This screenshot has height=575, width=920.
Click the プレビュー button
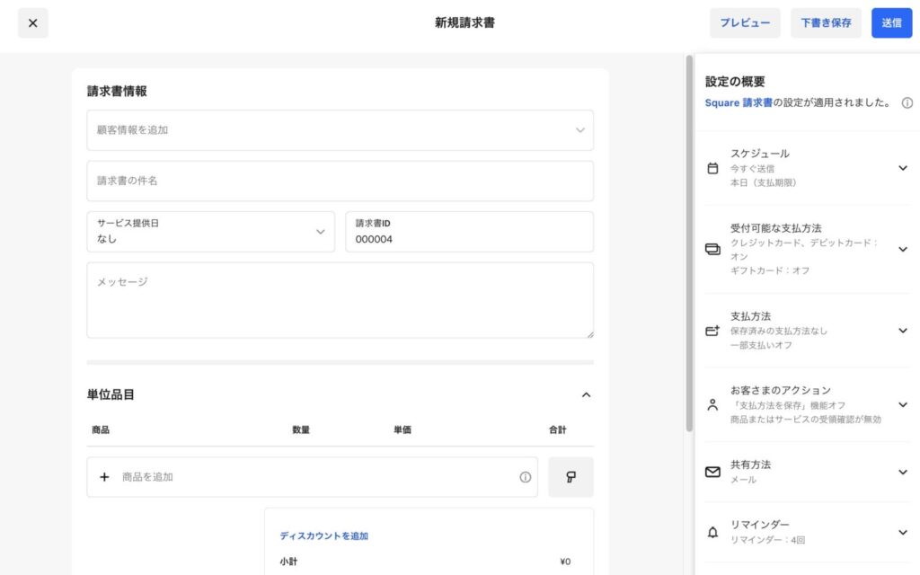point(745,23)
